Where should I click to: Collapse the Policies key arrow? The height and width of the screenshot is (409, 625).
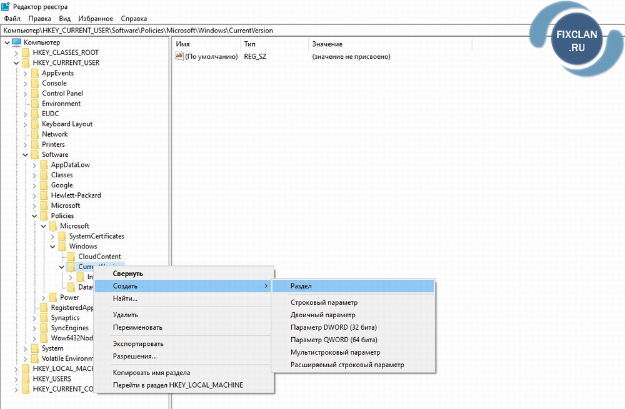[34, 216]
